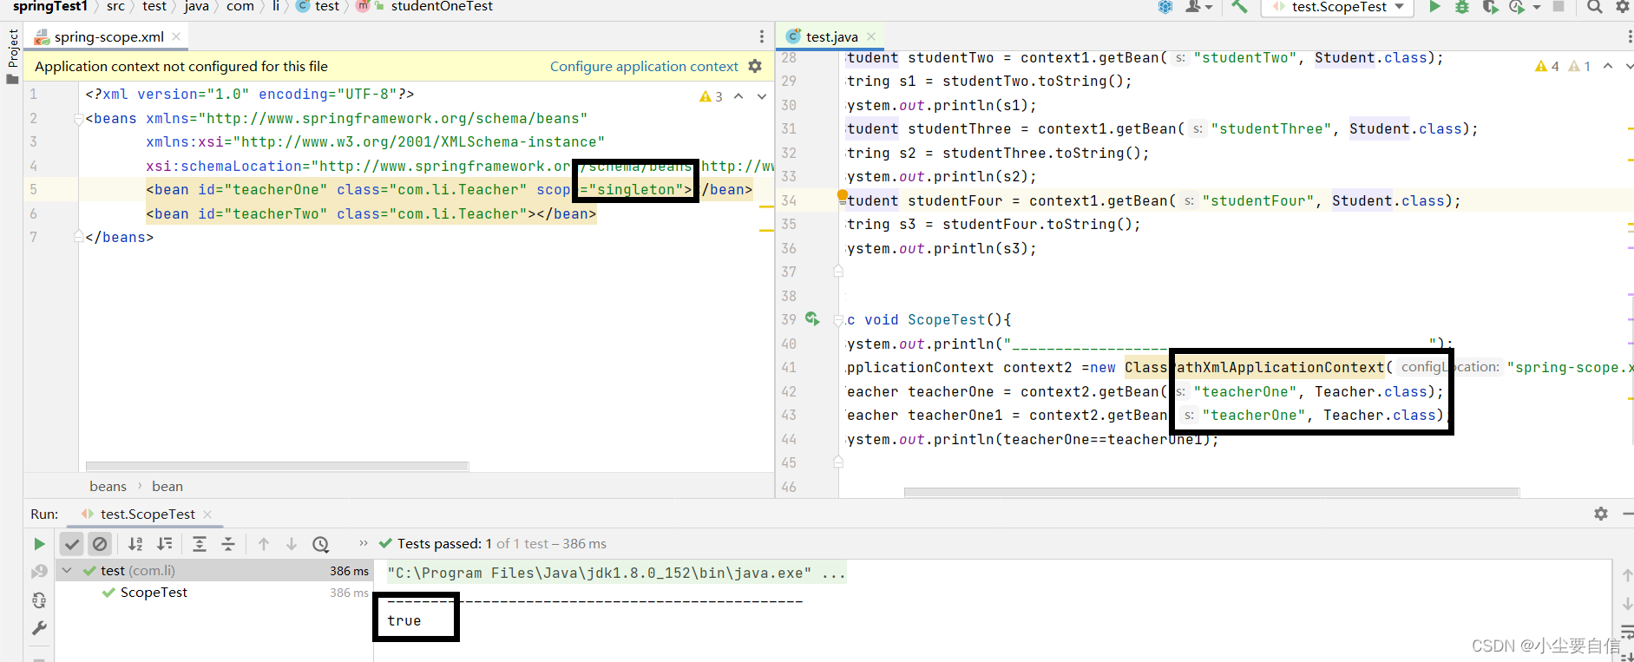The image size is (1634, 662).
Task: Toggle Show Passed tests checkmark button
Action: coord(72,544)
